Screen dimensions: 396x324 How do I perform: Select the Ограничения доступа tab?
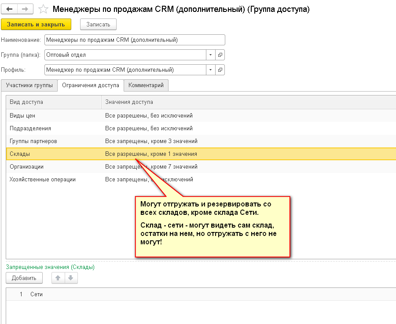pos(90,85)
